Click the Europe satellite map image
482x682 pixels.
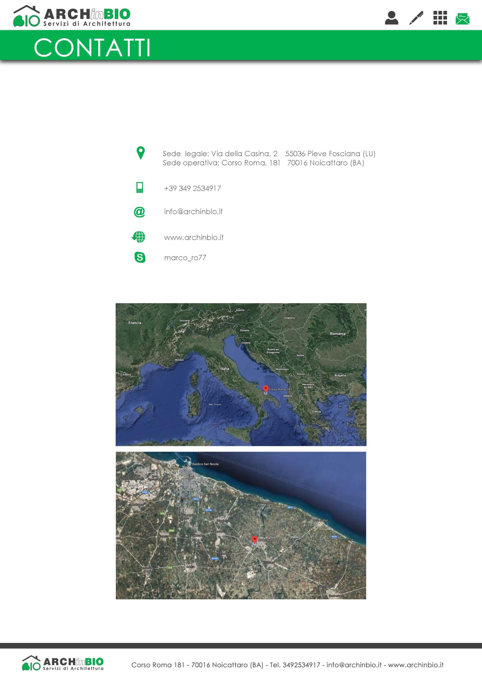[241, 374]
